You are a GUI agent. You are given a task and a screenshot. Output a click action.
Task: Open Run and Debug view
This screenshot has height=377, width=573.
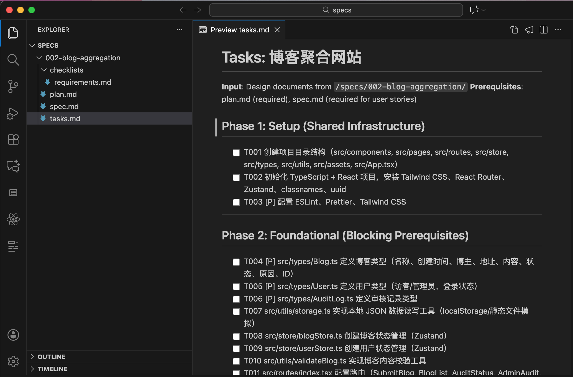pos(13,113)
